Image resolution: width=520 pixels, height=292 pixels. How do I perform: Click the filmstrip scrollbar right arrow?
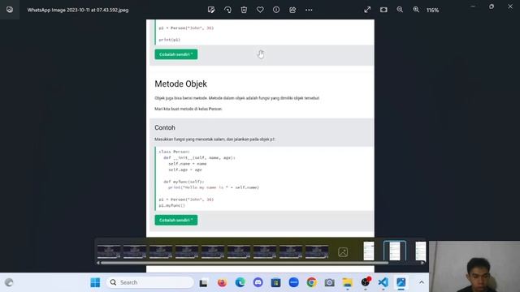click(x=422, y=263)
